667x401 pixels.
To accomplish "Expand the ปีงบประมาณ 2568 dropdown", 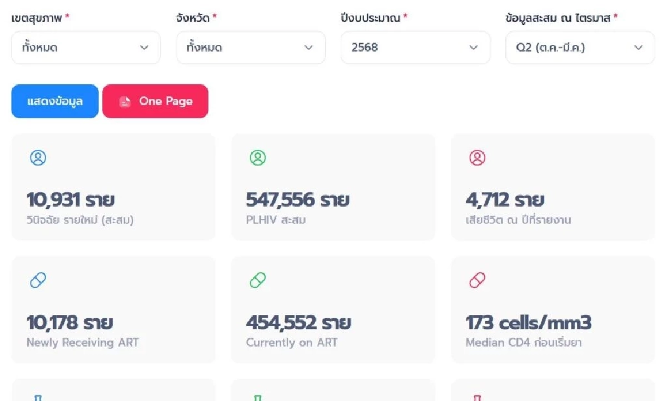I will [x=415, y=48].
